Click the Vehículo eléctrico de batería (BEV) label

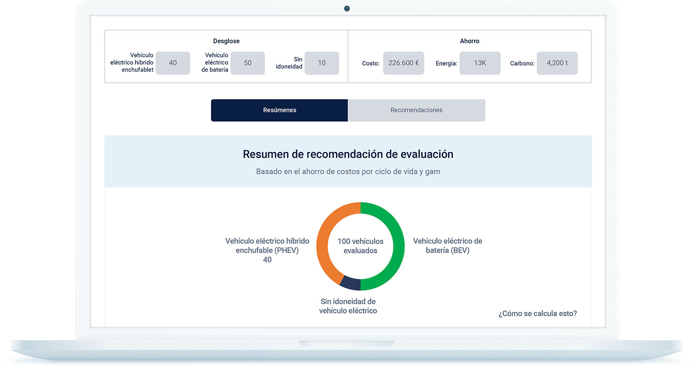click(448, 245)
